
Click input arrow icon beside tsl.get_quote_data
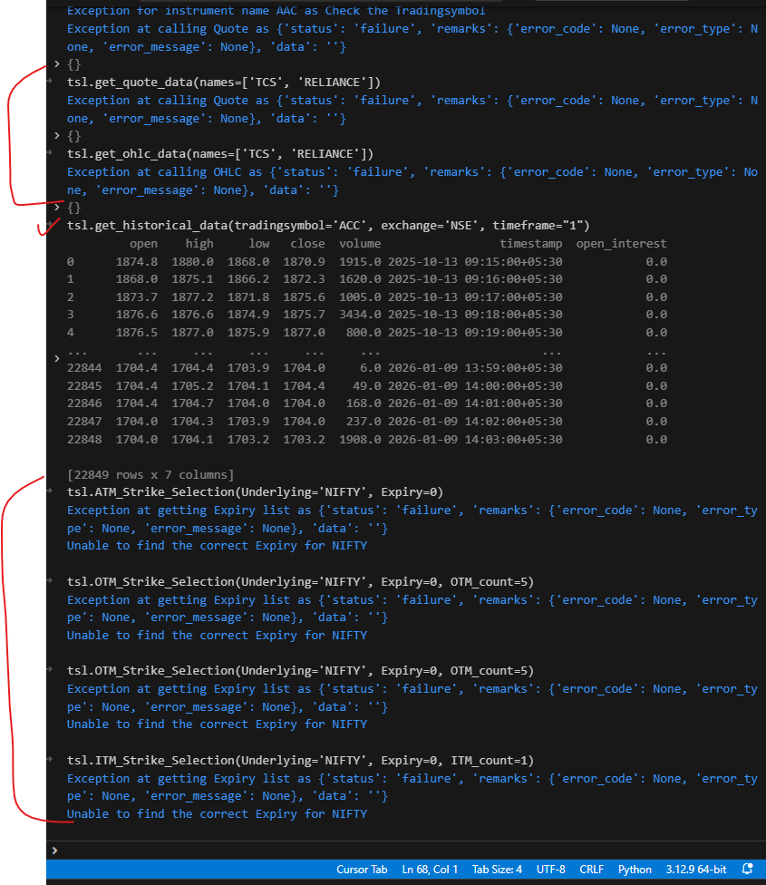(57, 83)
